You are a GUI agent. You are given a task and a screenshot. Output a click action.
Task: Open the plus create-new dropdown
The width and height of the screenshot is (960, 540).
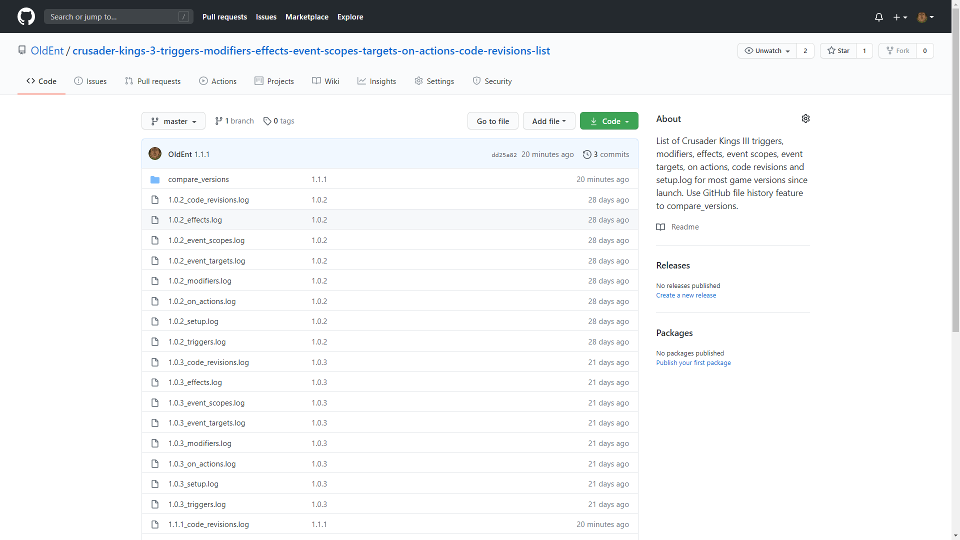click(900, 17)
